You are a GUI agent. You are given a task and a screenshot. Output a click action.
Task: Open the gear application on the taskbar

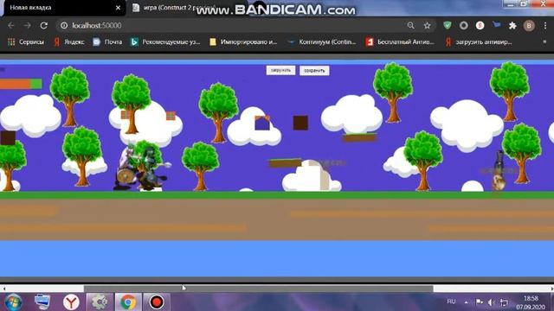coord(100,302)
